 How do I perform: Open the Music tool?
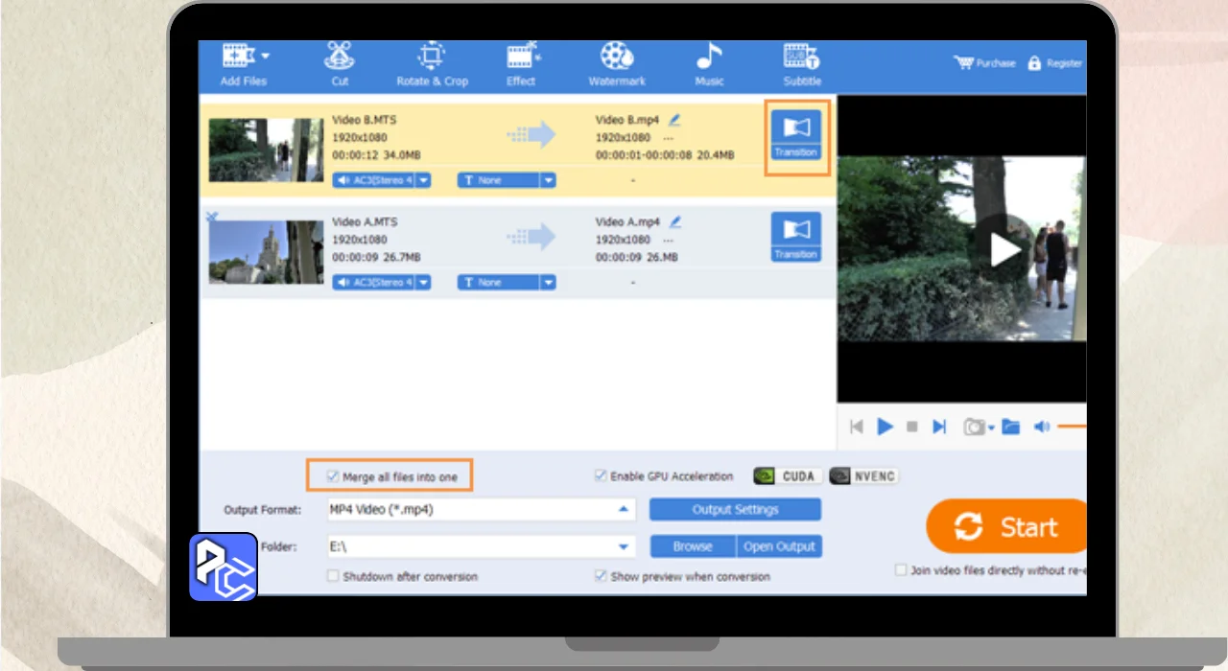click(x=709, y=64)
